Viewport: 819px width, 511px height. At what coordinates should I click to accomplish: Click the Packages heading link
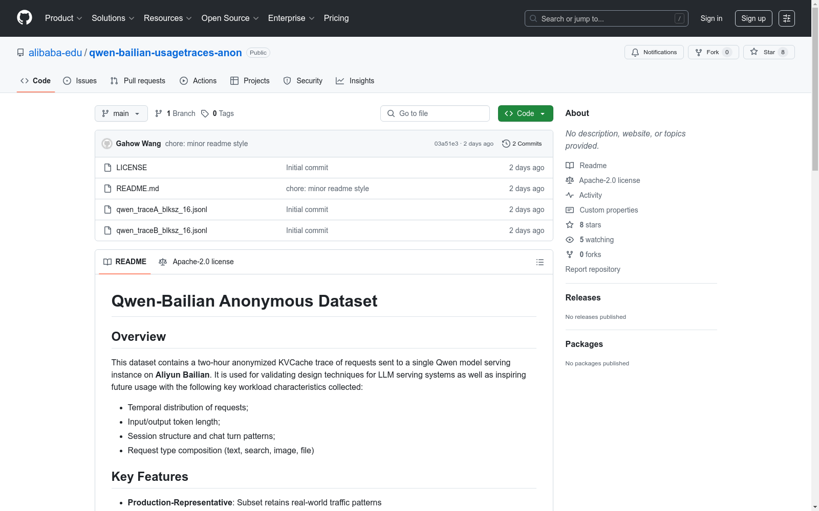(x=584, y=344)
